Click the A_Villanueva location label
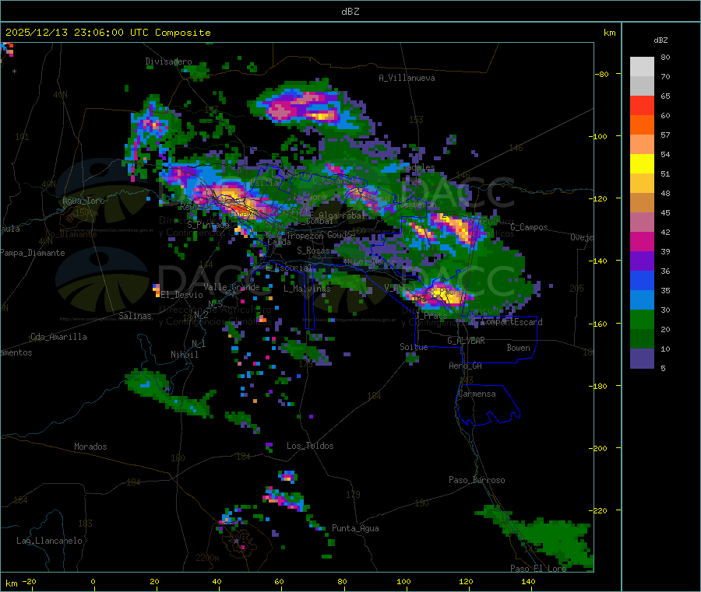Screen dimensions: 701x592 click(x=407, y=78)
